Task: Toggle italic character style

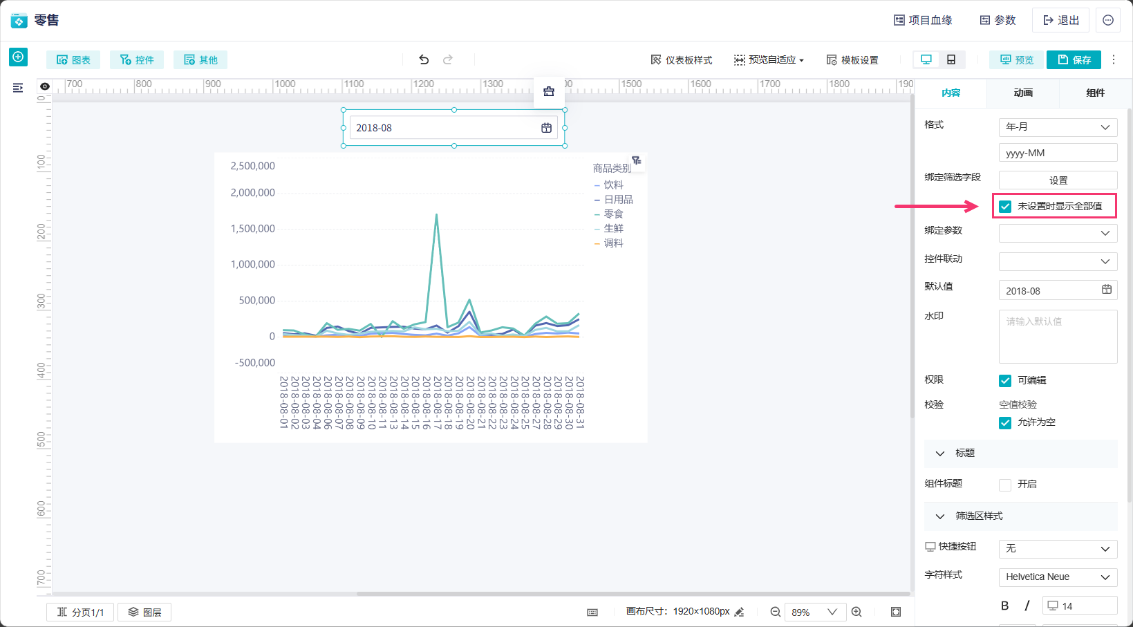Action: [x=1027, y=606]
